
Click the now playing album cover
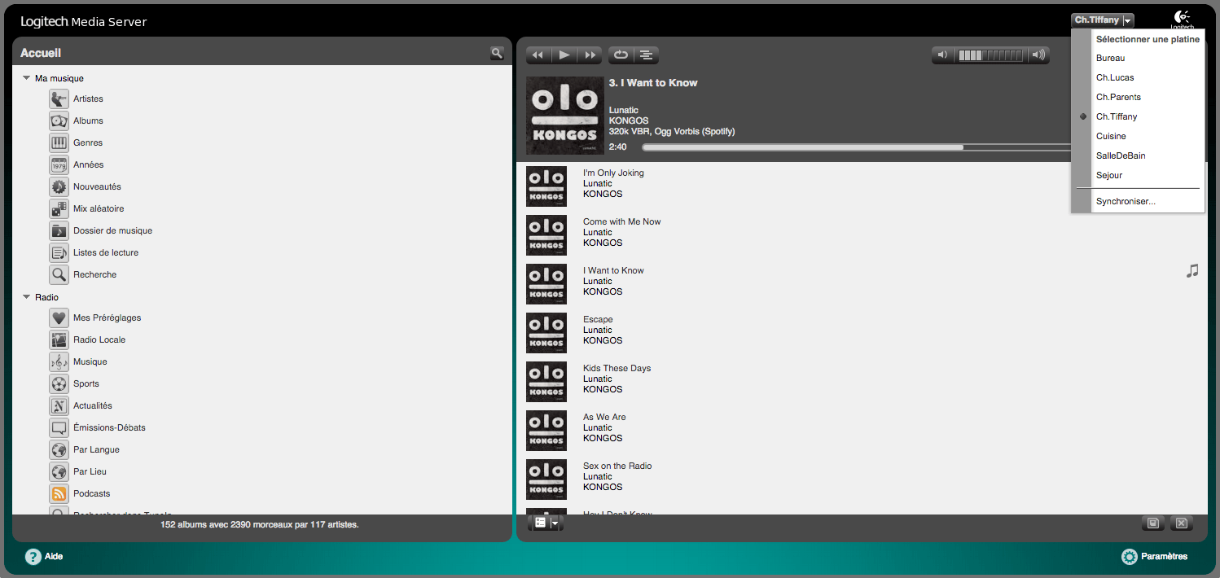coord(565,116)
